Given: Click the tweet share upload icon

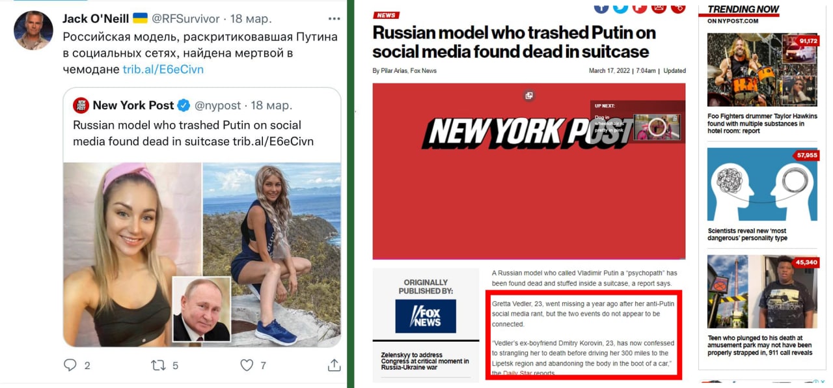Looking at the screenshot, I should [x=334, y=365].
